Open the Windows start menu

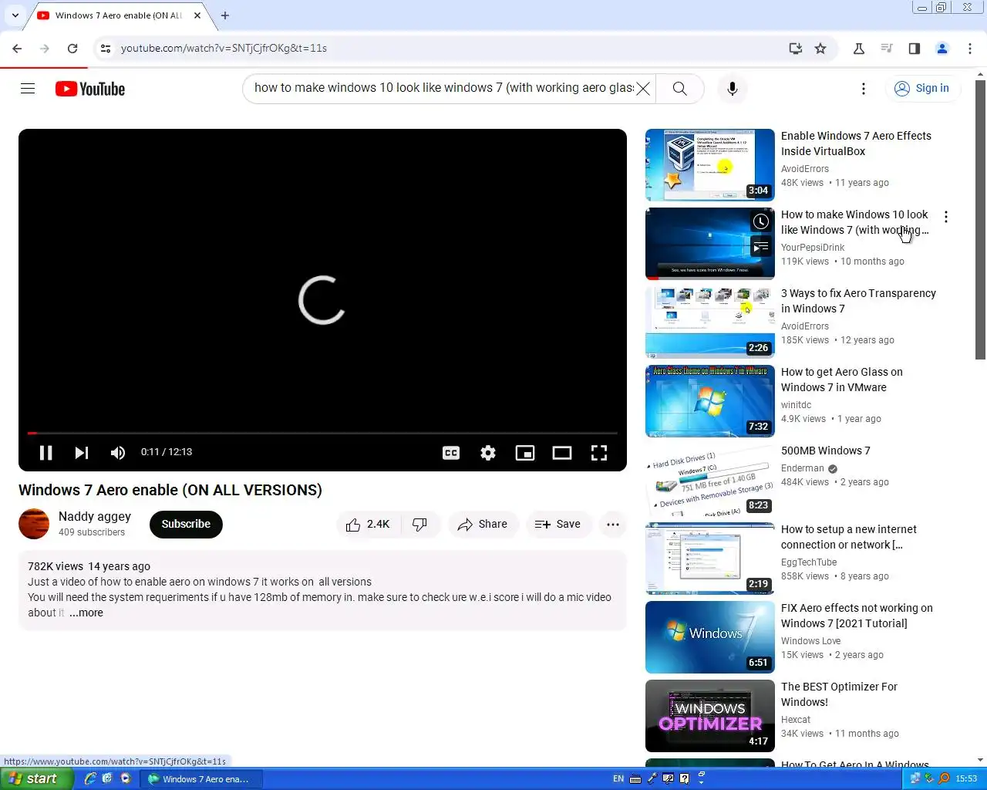[x=37, y=778]
